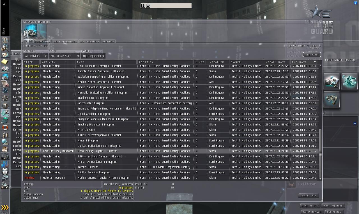
Task: Select the Tracking Disruptor II Blueprint job
Action: click(171, 125)
